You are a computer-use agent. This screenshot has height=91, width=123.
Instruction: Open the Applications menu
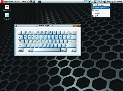click(8, 2)
